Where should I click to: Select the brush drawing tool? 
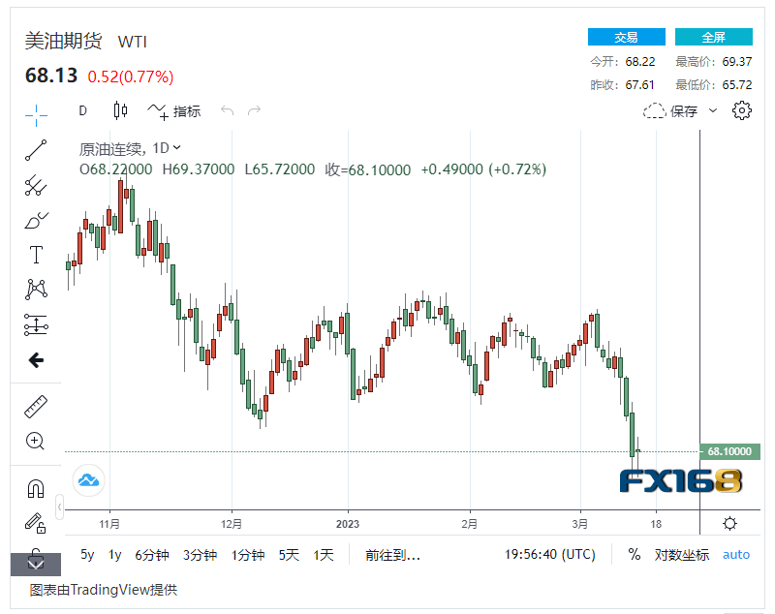pos(36,221)
